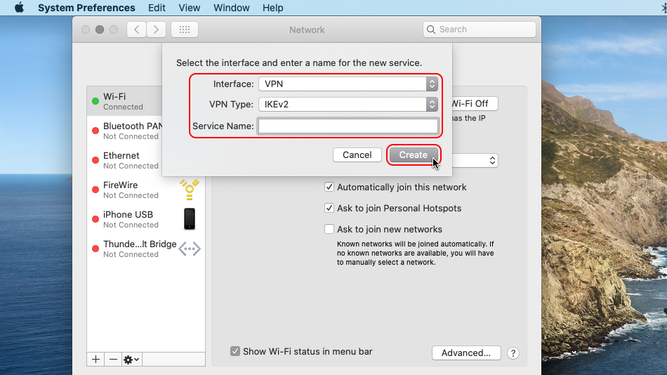Click the Service Name text field
The width and height of the screenshot is (667, 375).
(x=348, y=126)
